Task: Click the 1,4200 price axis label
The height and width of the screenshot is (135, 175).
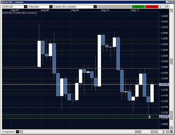Action: coord(164,90)
